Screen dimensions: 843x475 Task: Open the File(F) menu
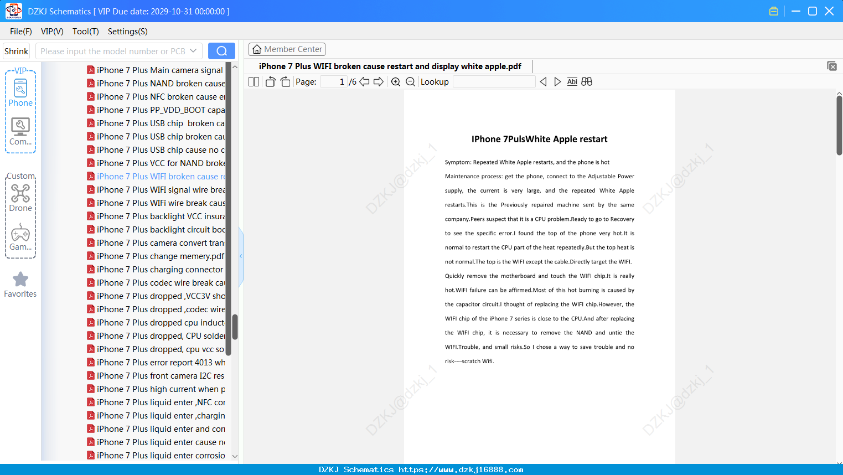[x=21, y=32]
